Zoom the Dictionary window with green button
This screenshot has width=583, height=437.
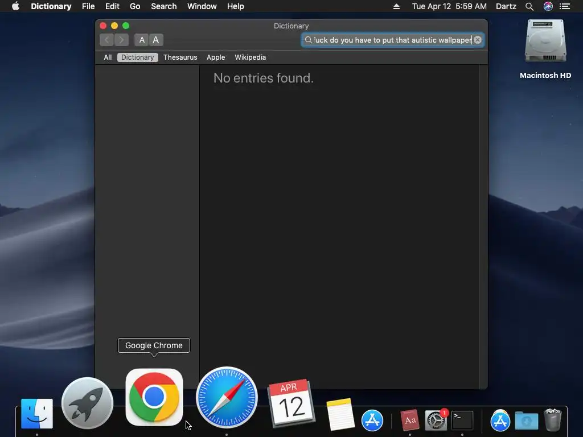click(x=126, y=26)
